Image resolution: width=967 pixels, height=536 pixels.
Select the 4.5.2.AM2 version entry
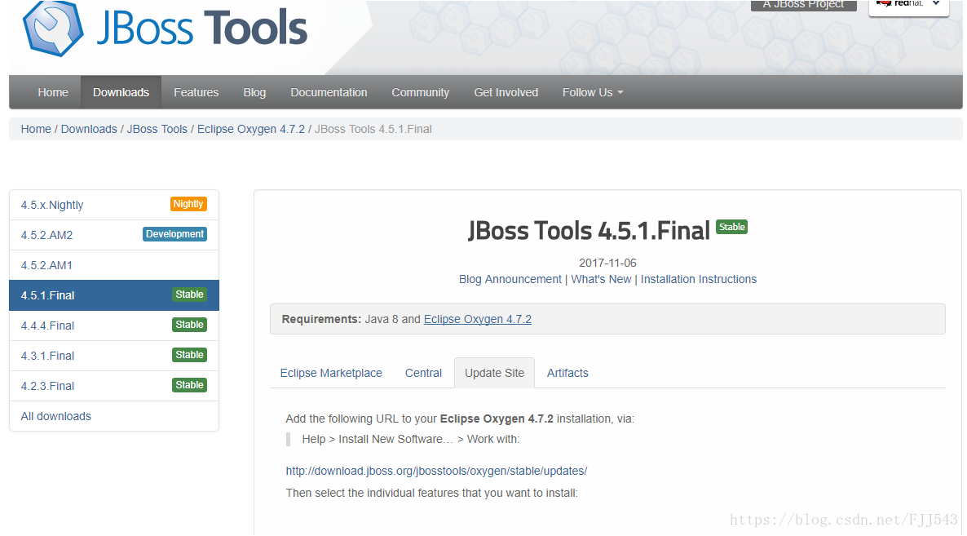pyautogui.click(x=114, y=235)
